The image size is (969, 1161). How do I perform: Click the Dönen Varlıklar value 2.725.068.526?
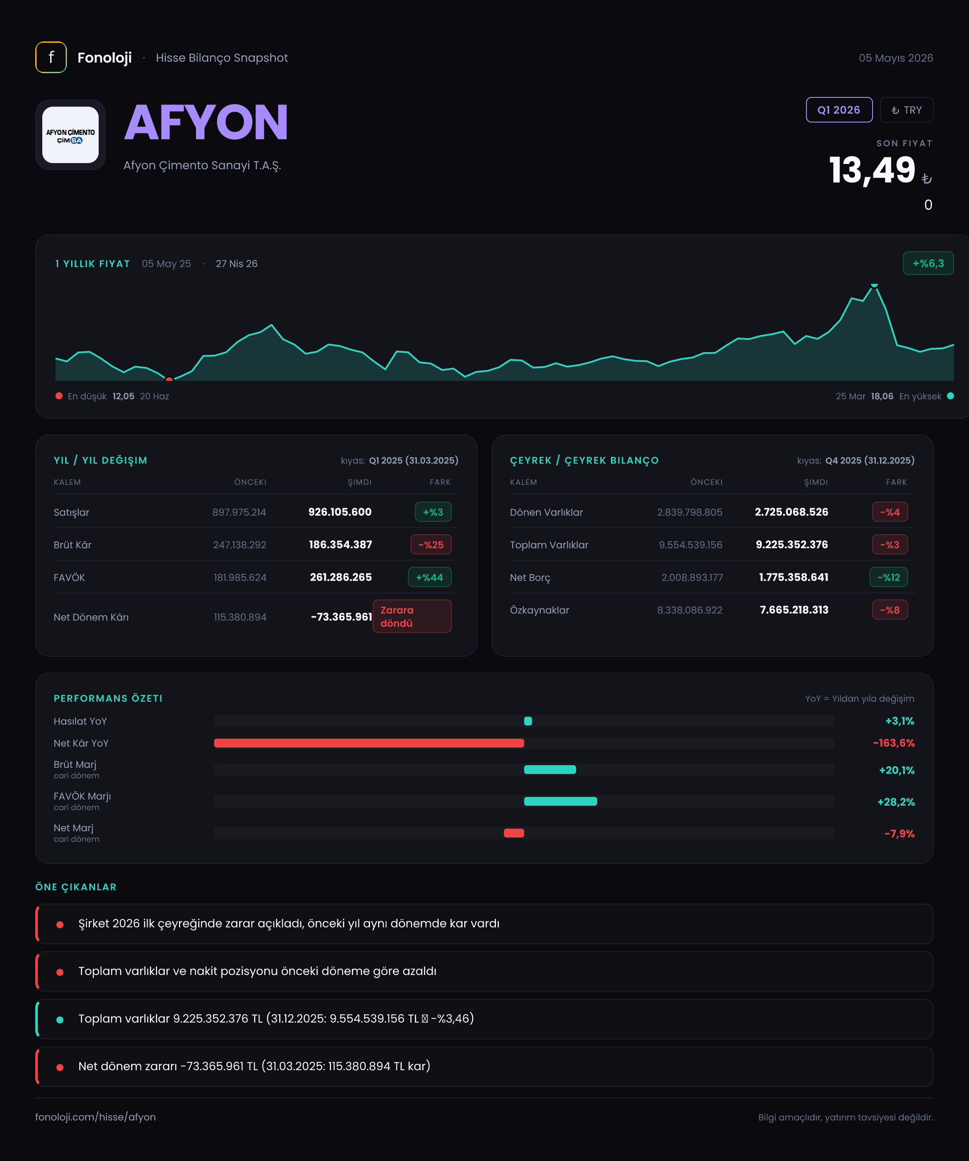791,512
